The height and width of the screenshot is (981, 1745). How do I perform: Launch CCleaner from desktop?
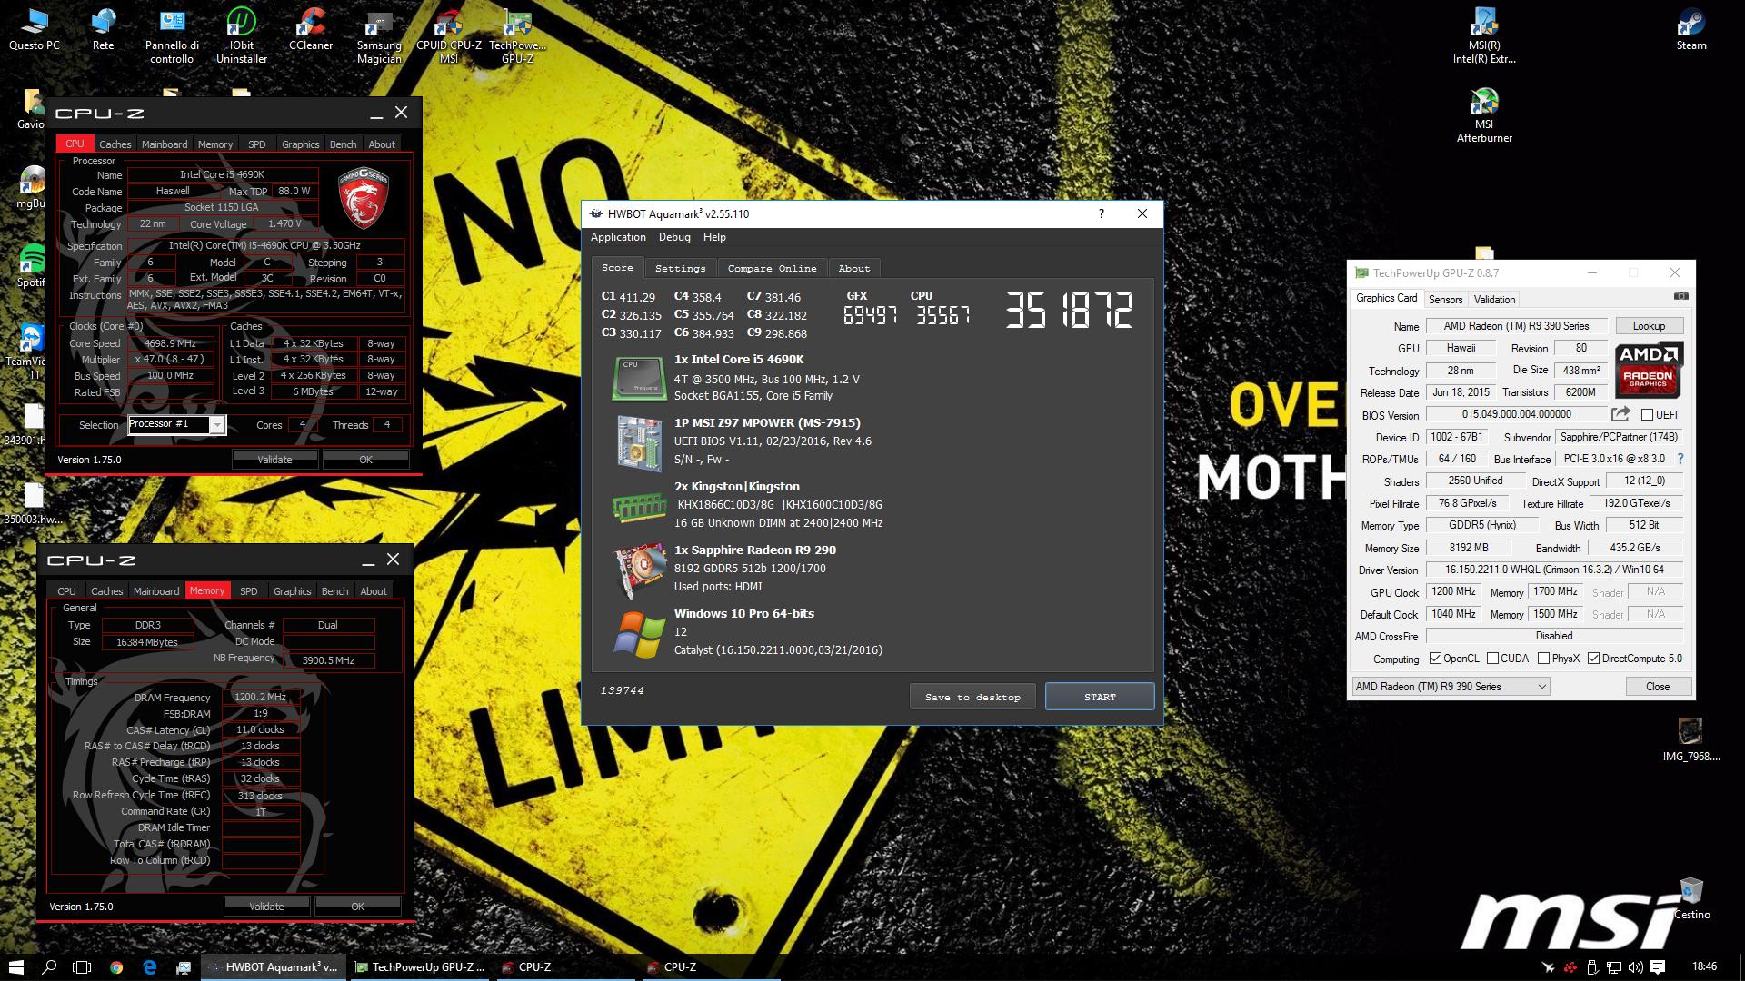(311, 29)
